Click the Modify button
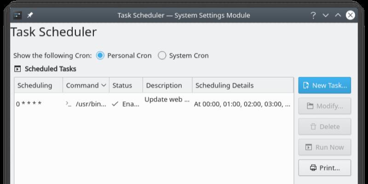368x184 pixels. coord(324,106)
